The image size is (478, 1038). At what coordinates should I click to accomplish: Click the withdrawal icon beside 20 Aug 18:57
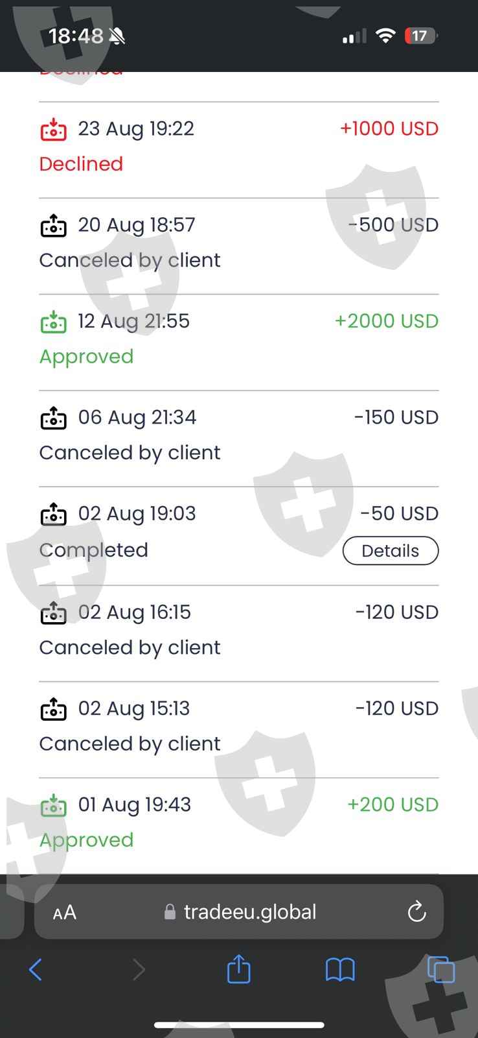[53, 225]
